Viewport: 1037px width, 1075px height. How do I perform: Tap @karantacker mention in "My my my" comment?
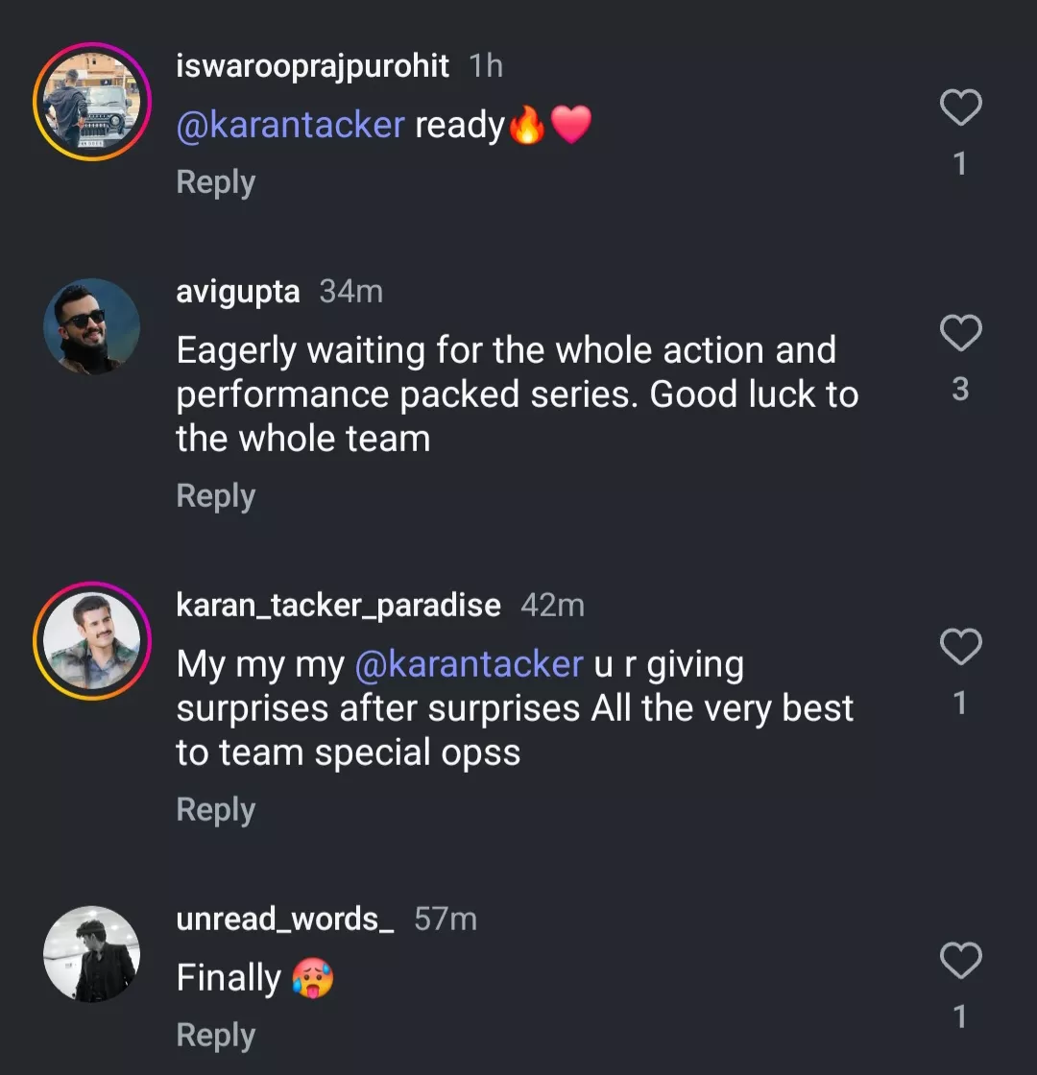tap(469, 664)
